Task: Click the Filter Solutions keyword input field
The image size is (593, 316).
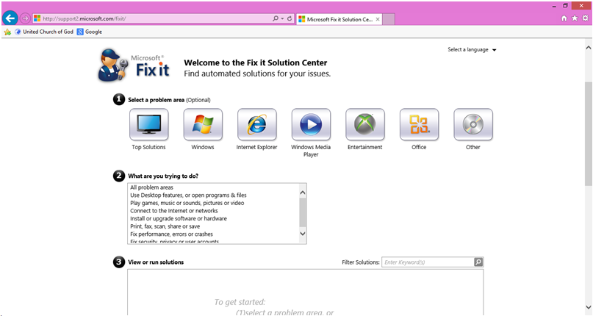Action: tap(428, 262)
